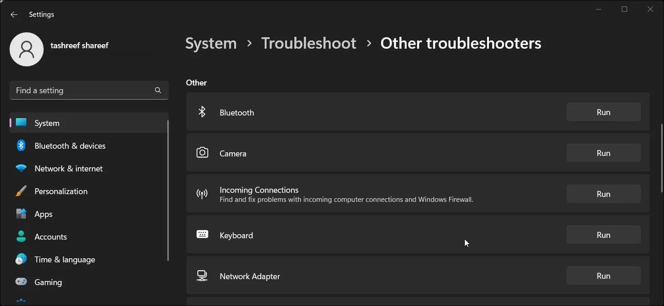Click the Incoming Connections signal icon

202,194
